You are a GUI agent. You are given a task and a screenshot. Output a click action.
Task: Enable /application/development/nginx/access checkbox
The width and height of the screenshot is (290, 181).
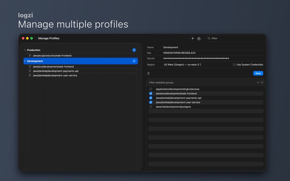click(151, 89)
